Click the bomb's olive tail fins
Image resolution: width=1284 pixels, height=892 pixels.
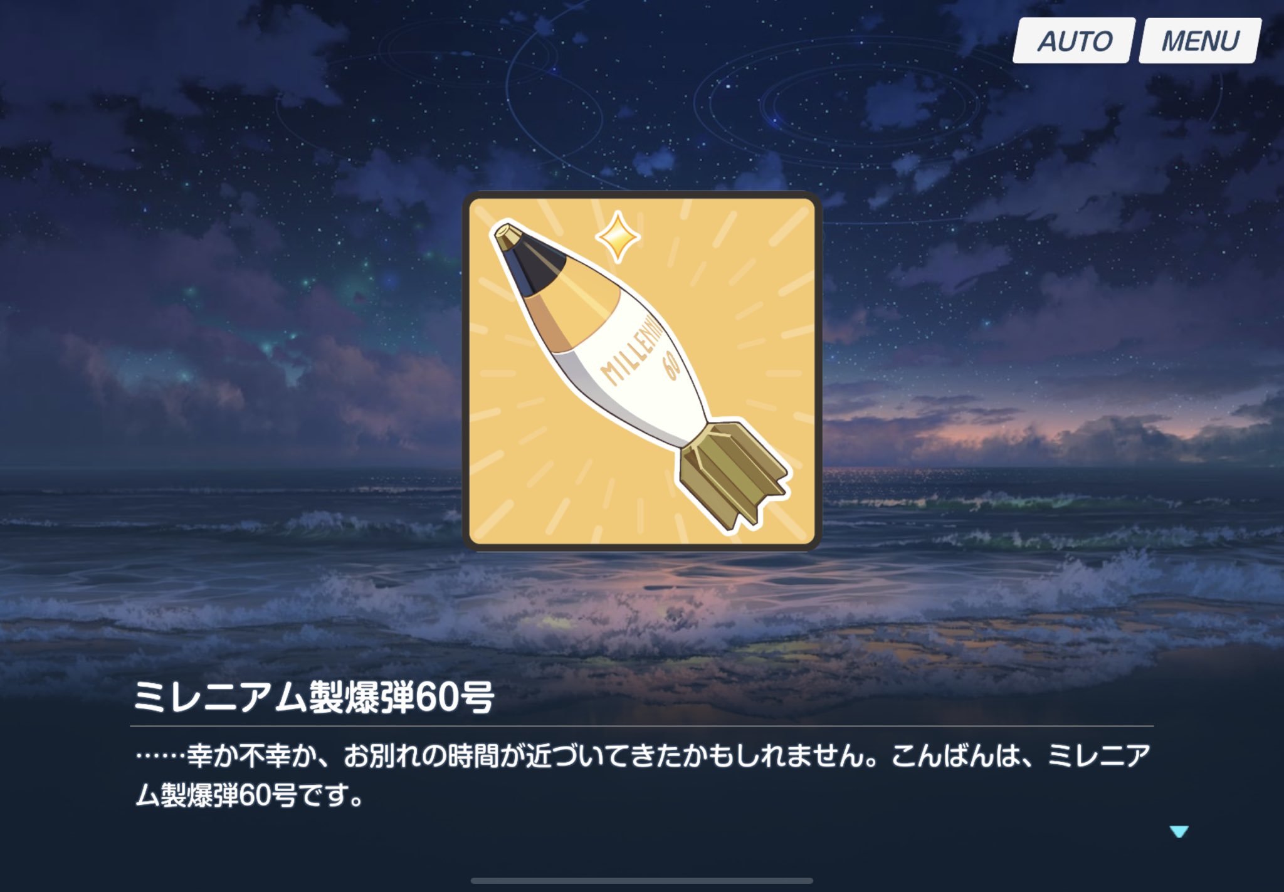click(x=735, y=476)
